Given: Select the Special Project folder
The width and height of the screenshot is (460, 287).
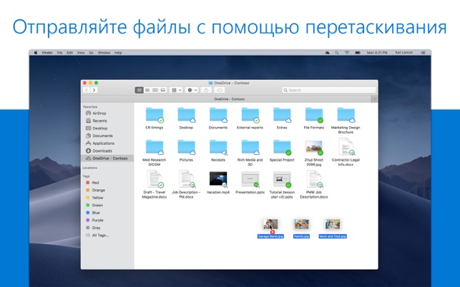Looking at the screenshot, I should tap(282, 147).
